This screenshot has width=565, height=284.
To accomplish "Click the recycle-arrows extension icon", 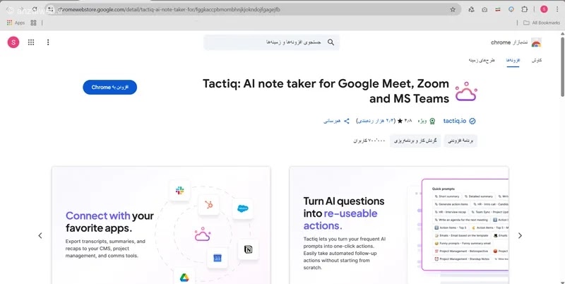I will click(471, 10).
